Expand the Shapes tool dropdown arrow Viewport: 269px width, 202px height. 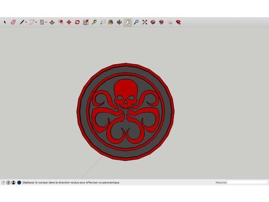coord(46,22)
